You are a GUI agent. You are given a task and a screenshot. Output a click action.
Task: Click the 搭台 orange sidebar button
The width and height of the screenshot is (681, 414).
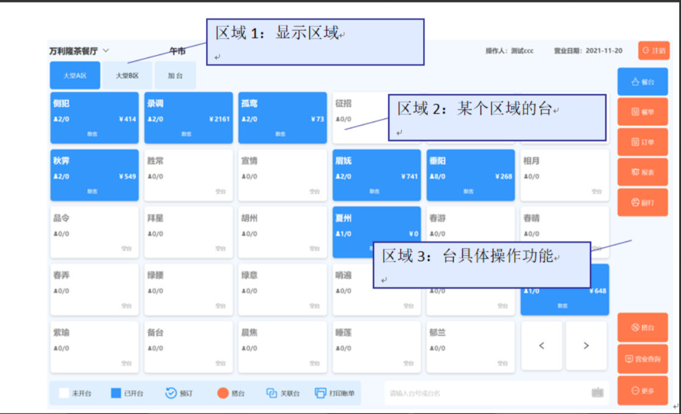(642, 328)
